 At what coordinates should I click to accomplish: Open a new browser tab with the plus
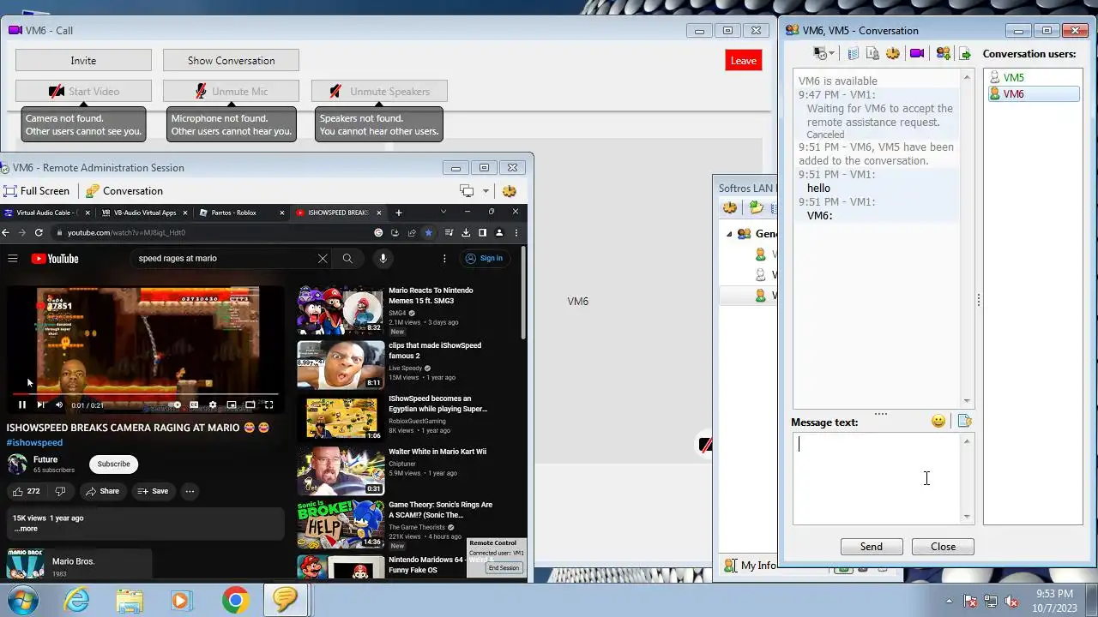tap(398, 213)
